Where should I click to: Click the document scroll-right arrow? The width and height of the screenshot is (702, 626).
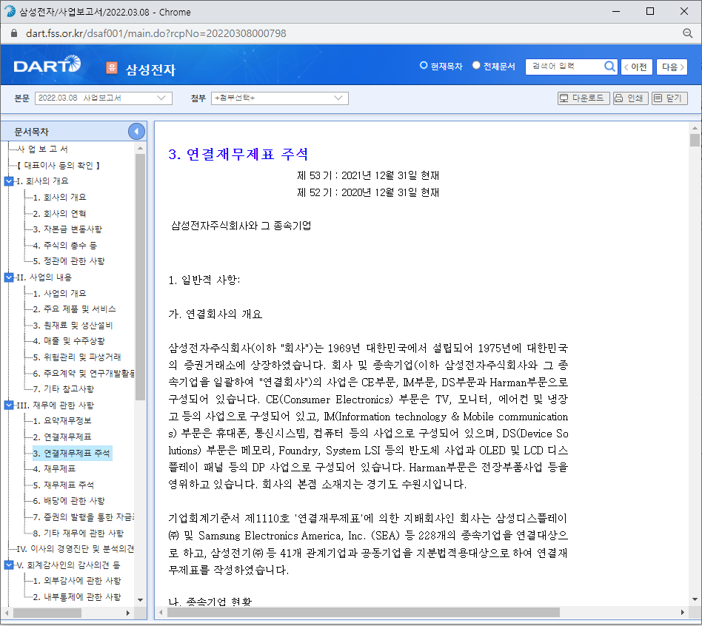[682, 612]
